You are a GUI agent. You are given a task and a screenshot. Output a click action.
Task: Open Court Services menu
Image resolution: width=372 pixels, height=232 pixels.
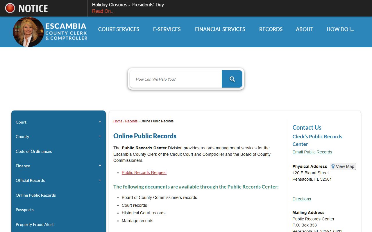coord(119,29)
